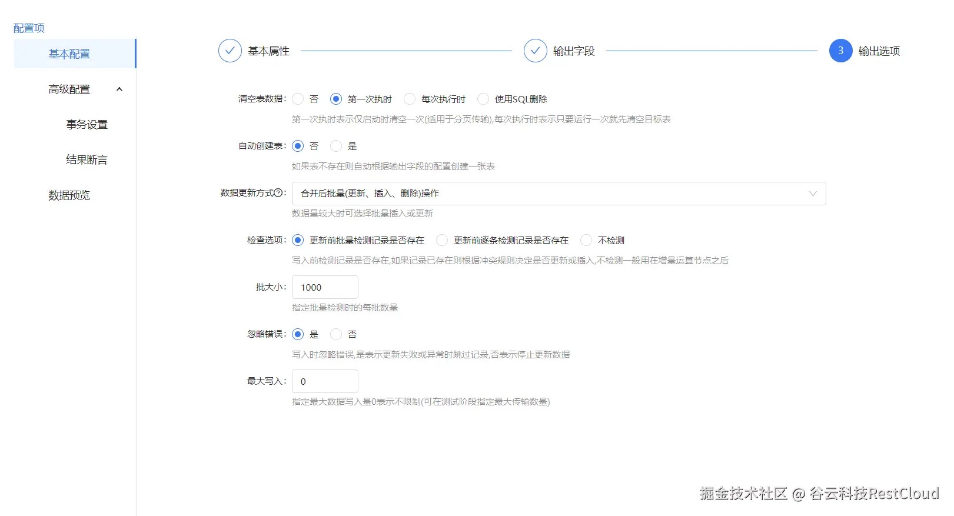Open 数据预览 sidebar item
Image resolution: width=954 pixels, height=516 pixels.
[69, 195]
